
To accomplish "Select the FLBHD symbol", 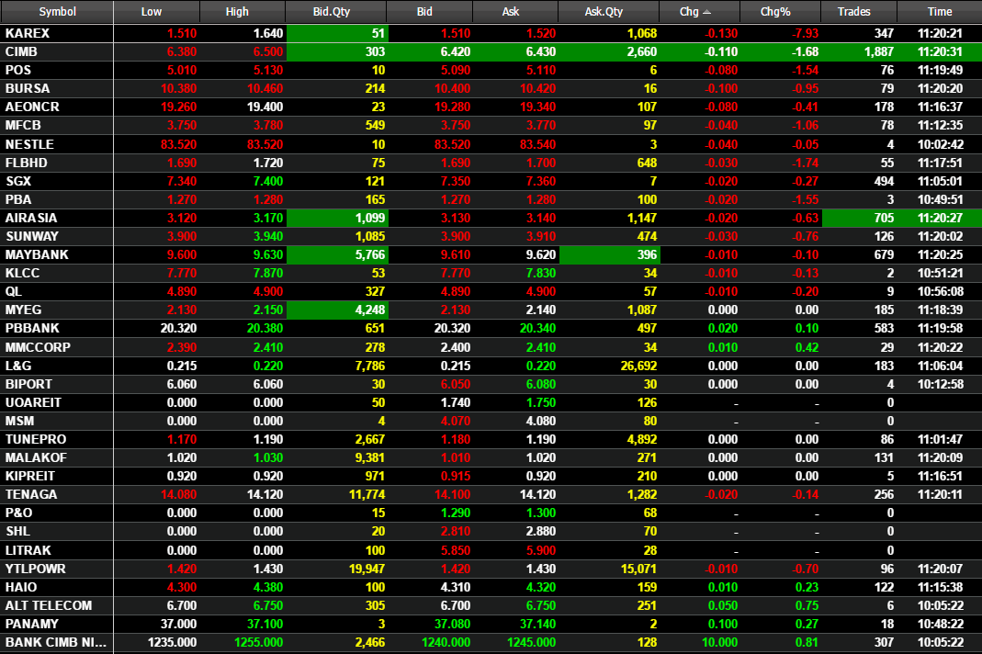I will coord(27,163).
